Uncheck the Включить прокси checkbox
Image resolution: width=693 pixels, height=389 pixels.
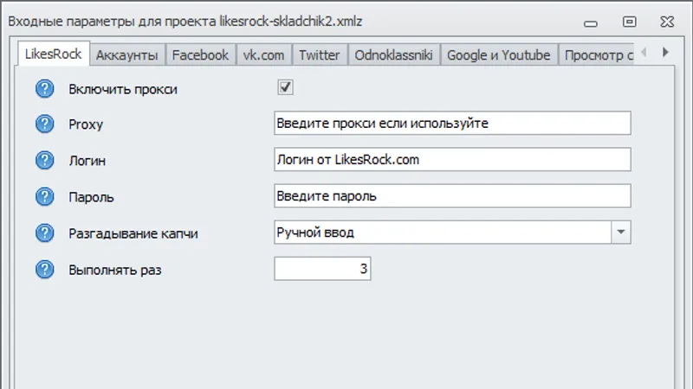tap(285, 87)
